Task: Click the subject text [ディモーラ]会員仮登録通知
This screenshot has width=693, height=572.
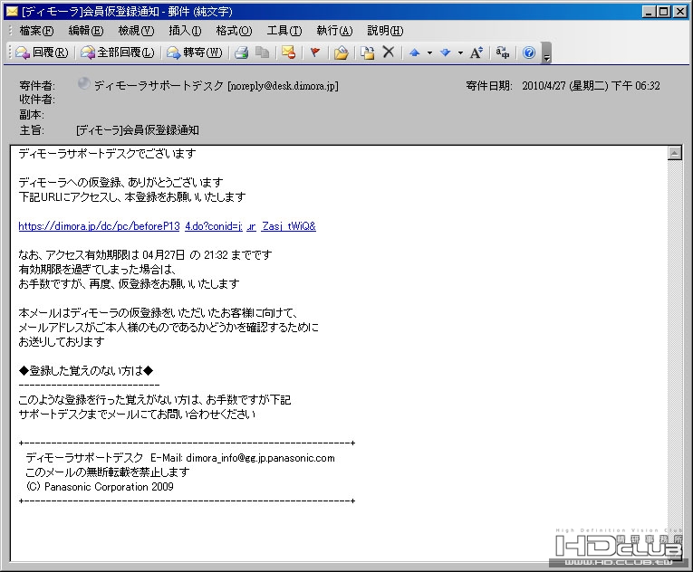Action: pyautogui.click(x=138, y=130)
